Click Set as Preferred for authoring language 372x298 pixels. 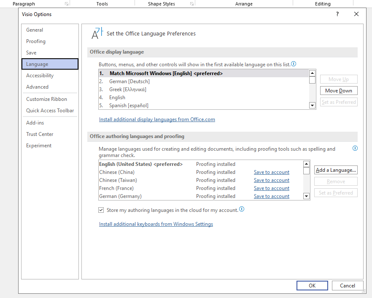point(336,193)
